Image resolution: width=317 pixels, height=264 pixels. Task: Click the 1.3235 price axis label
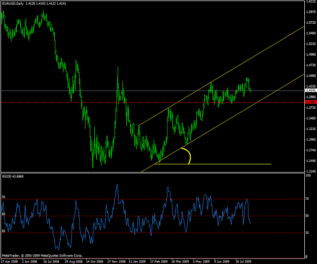point(311,129)
